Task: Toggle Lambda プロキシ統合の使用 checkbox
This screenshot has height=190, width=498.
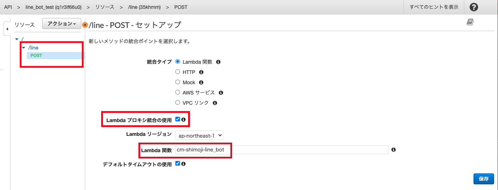Action: pyautogui.click(x=178, y=119)
